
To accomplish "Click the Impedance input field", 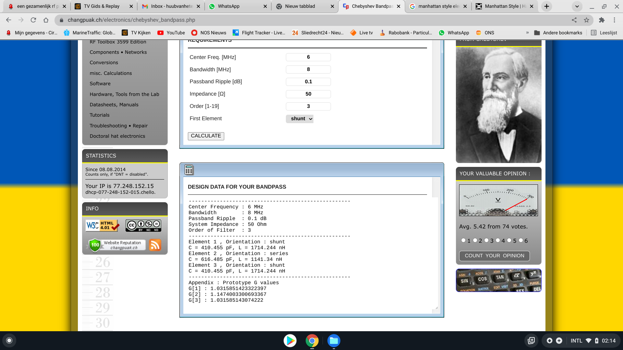I will click(308, 94).
